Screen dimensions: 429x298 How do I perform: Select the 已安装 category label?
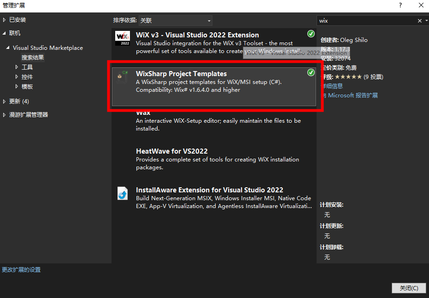[x=18, y=20]
